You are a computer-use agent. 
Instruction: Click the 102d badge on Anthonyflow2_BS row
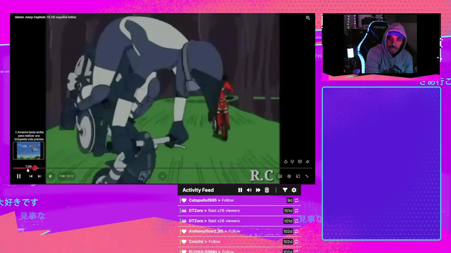pos(288,231)
